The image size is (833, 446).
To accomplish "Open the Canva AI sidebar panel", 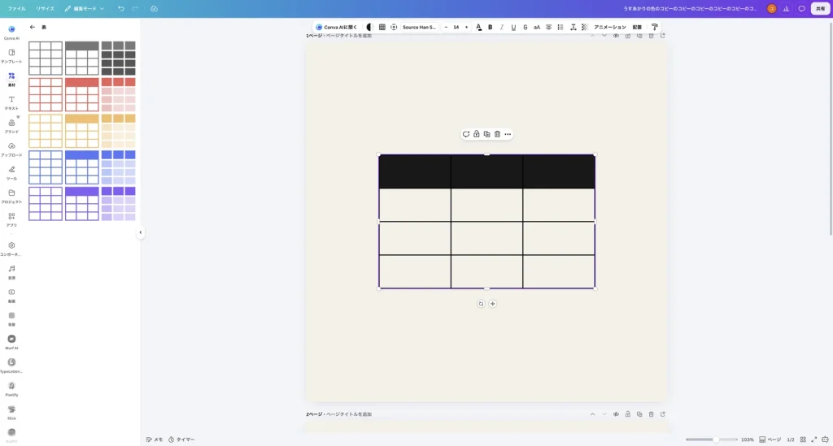I will tap(11, 32).
